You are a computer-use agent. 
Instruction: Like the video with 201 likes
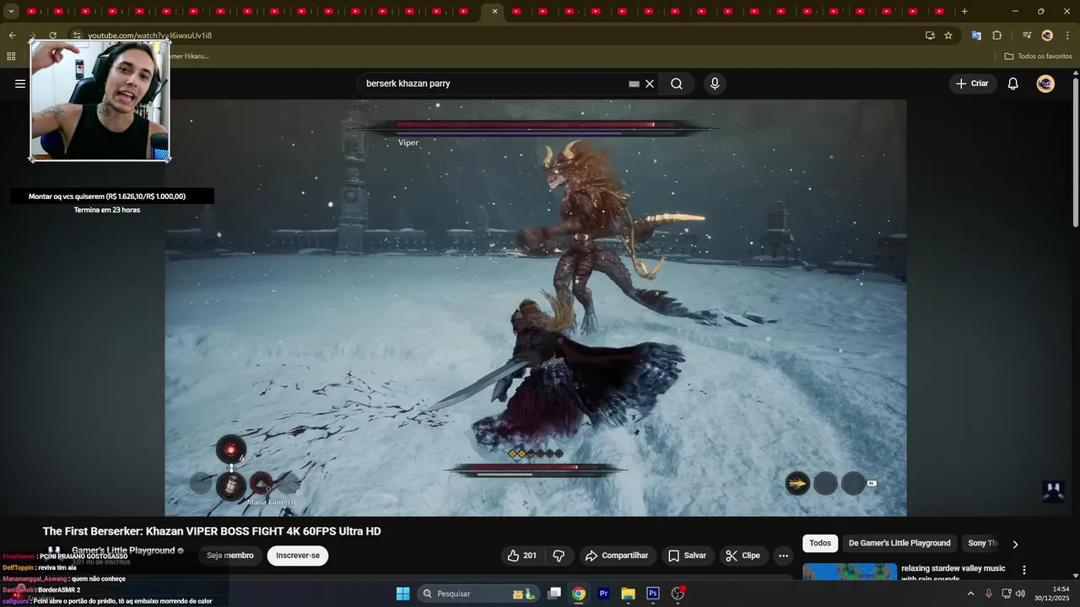521,556
